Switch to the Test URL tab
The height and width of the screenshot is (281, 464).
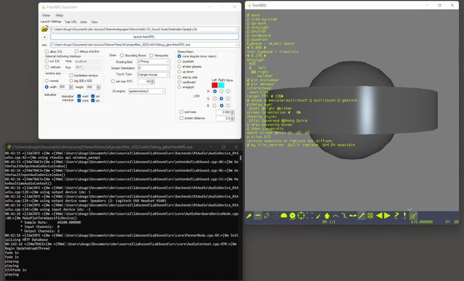coord(71,22)
